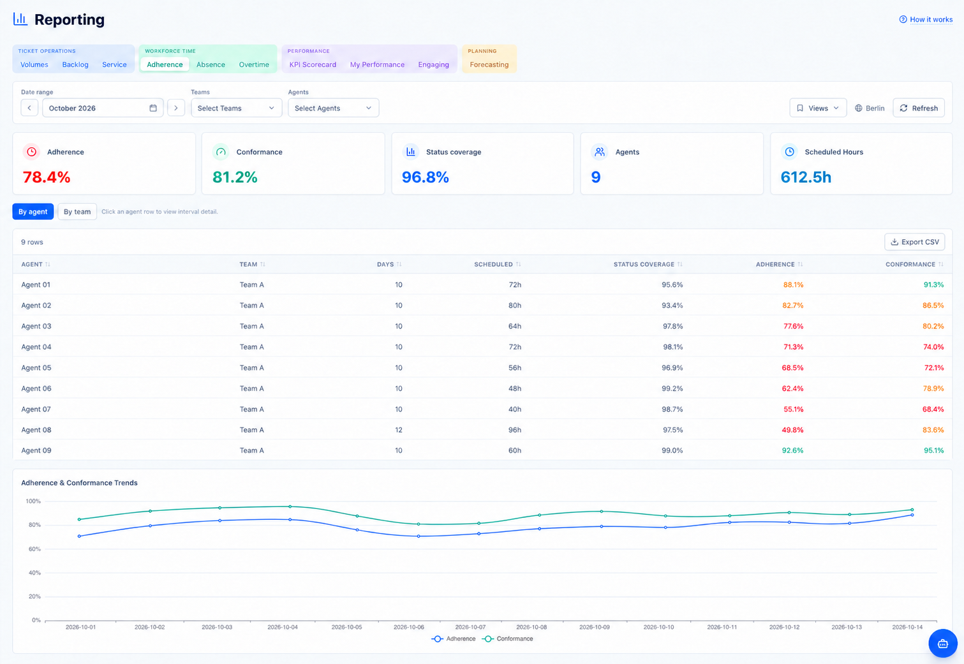Open the calendar icon in date range
The height and width of the screenshot is (664, 964).
click(153, 108)
